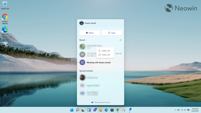Start a meeting with the Meet button
The width and height of the screenshot is (201, 113).
pos(90,33)
